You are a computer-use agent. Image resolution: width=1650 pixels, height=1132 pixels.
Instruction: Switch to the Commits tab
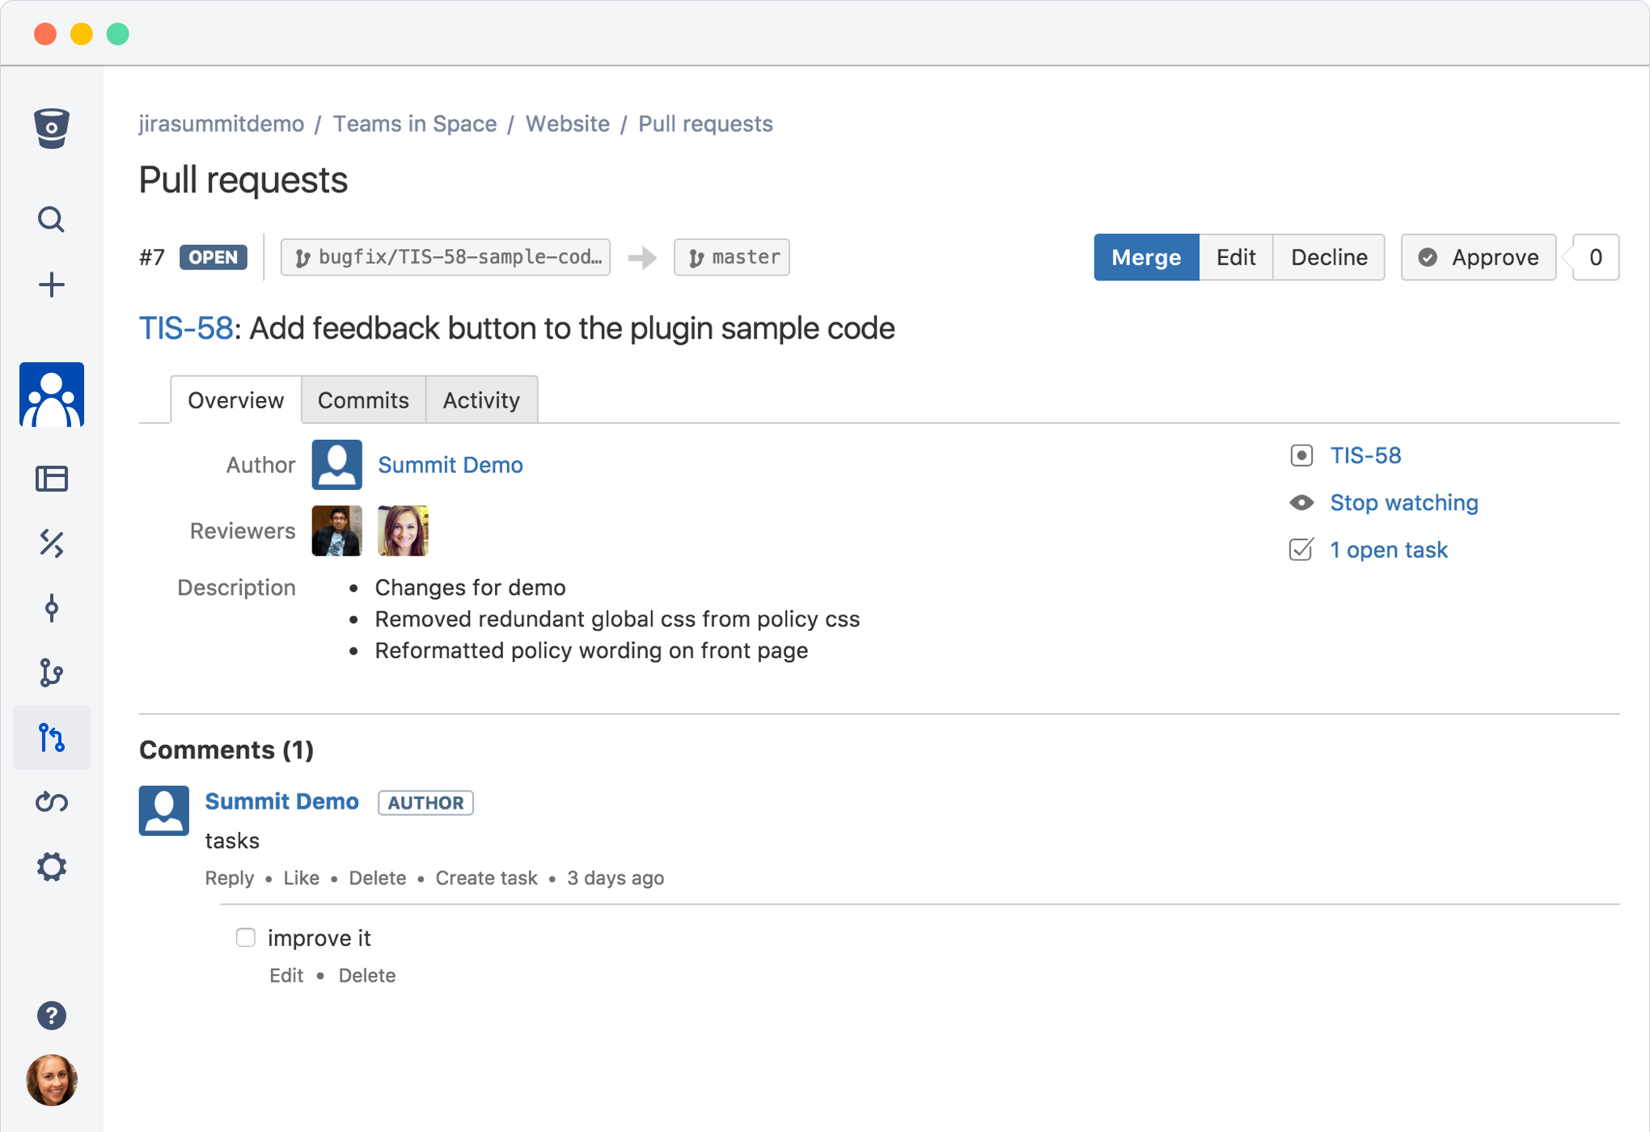[x=362, y=399]
